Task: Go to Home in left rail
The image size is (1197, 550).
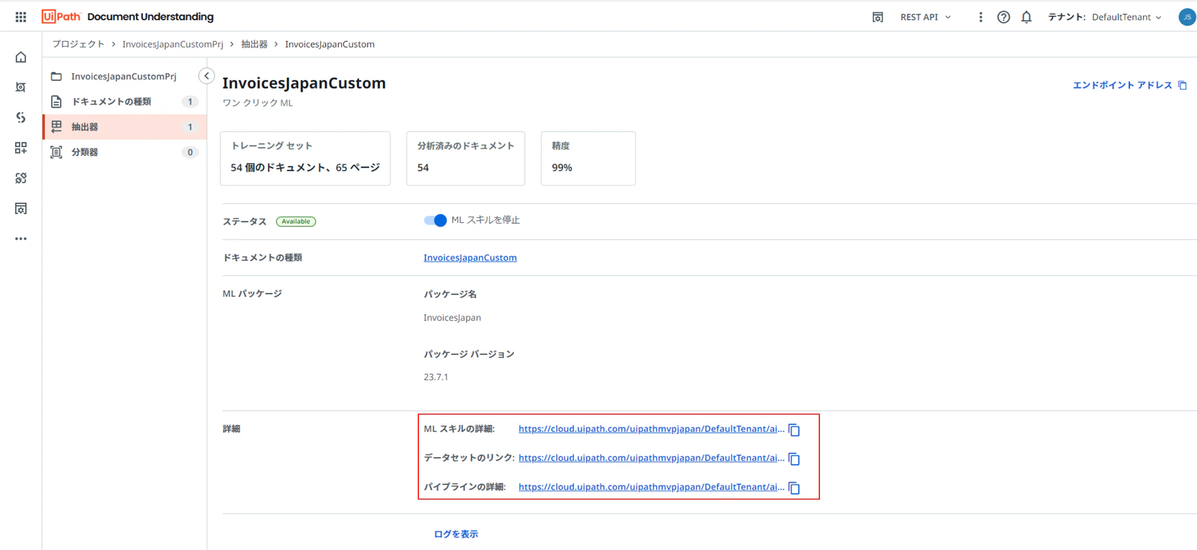Action: click(21, 57)
